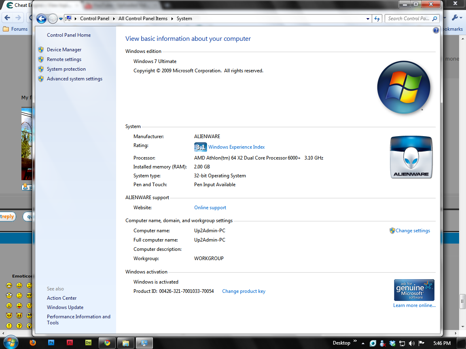Click the refresh button by address bar
This screenshot has height=349, width=466.
[377, 19]
